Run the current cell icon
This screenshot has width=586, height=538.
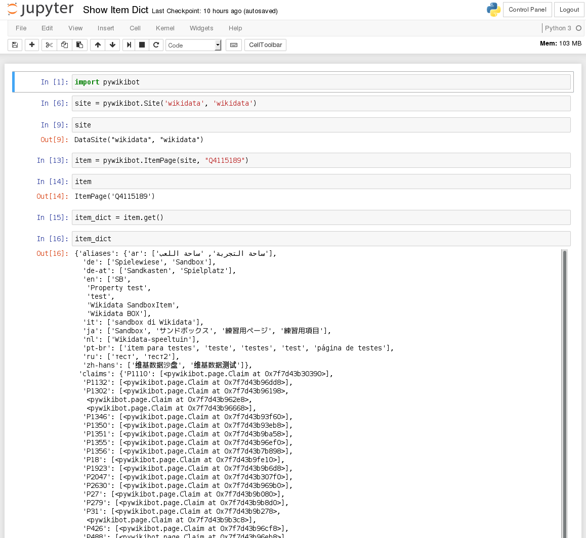click(130, 45)
